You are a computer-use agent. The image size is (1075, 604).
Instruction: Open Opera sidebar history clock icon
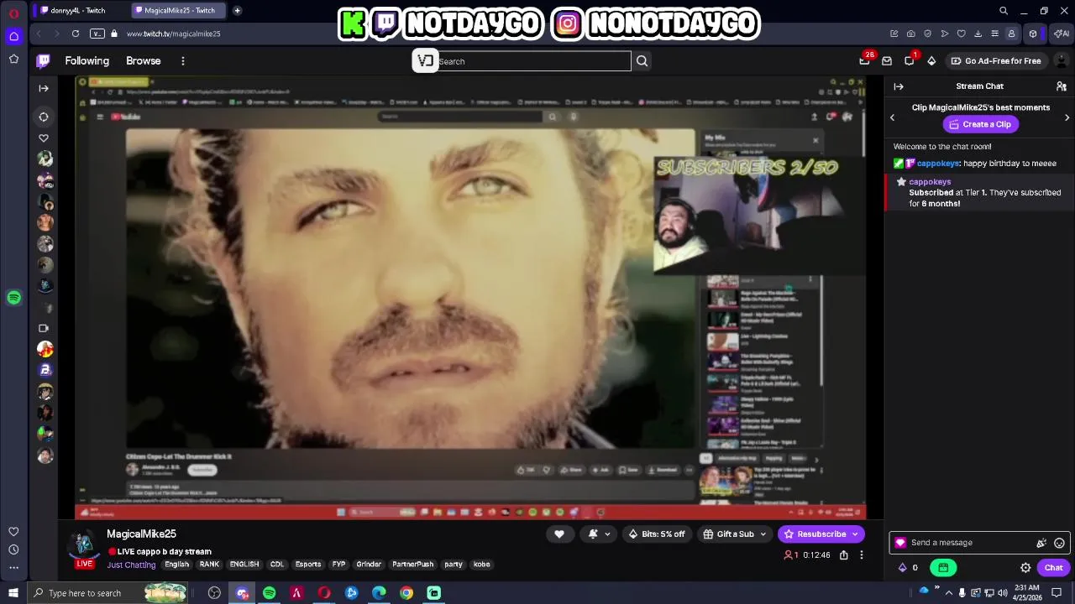pyautogui.click(x=14, y=549)
